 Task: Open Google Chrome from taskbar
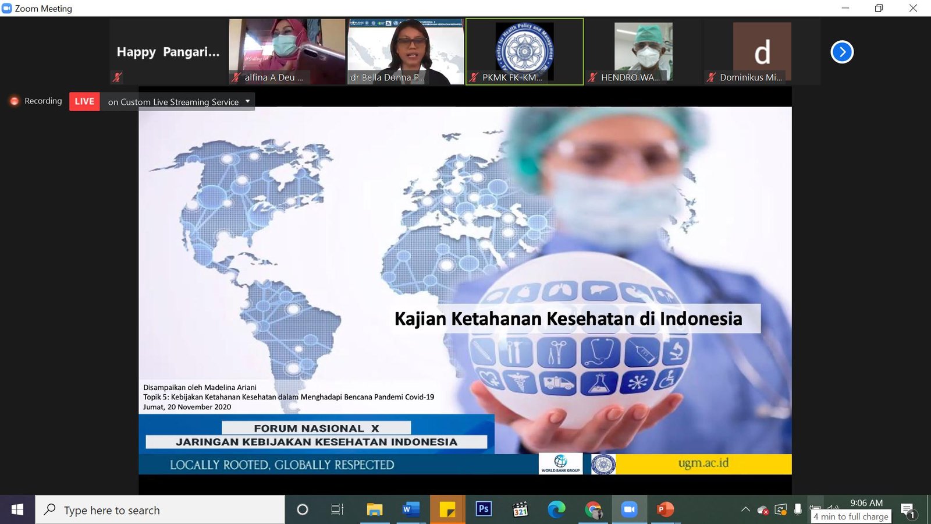pos(593,509)
